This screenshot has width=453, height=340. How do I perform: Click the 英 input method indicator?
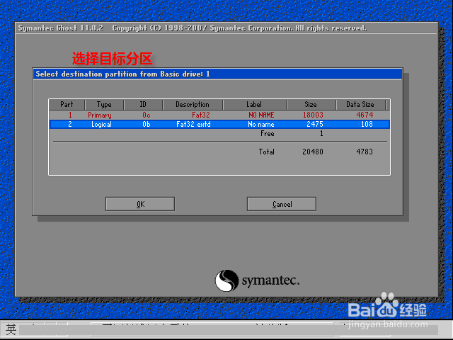click(x=11, y=329)
